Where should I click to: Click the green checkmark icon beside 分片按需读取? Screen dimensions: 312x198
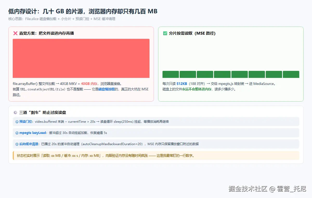coord(165,33)
